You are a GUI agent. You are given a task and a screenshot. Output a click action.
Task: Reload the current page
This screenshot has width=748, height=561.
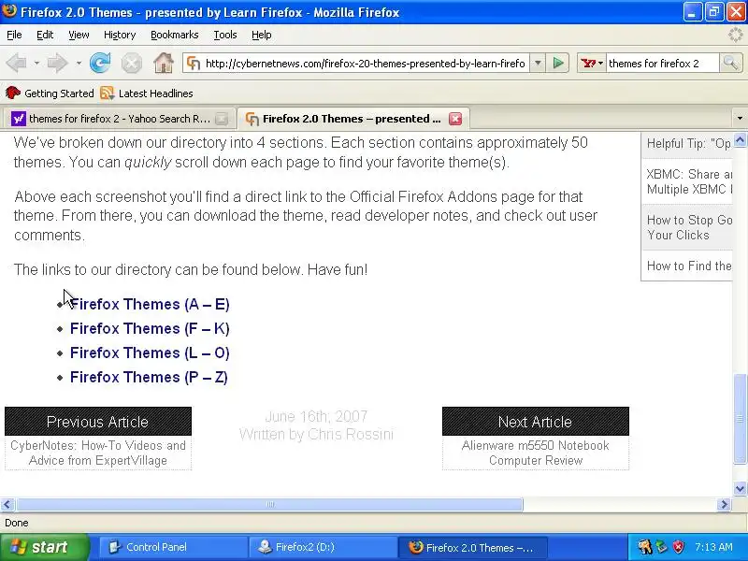click(100, 63)
